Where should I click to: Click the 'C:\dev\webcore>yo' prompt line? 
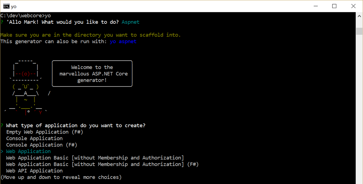(x=26, y=16)
